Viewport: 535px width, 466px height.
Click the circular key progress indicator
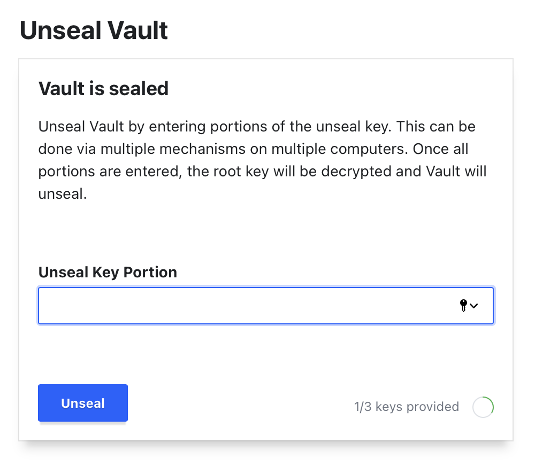tap(483, 407)
